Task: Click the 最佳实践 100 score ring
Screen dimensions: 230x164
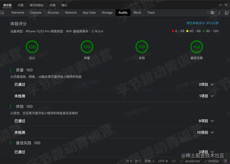Action: [x=196, y=47]
